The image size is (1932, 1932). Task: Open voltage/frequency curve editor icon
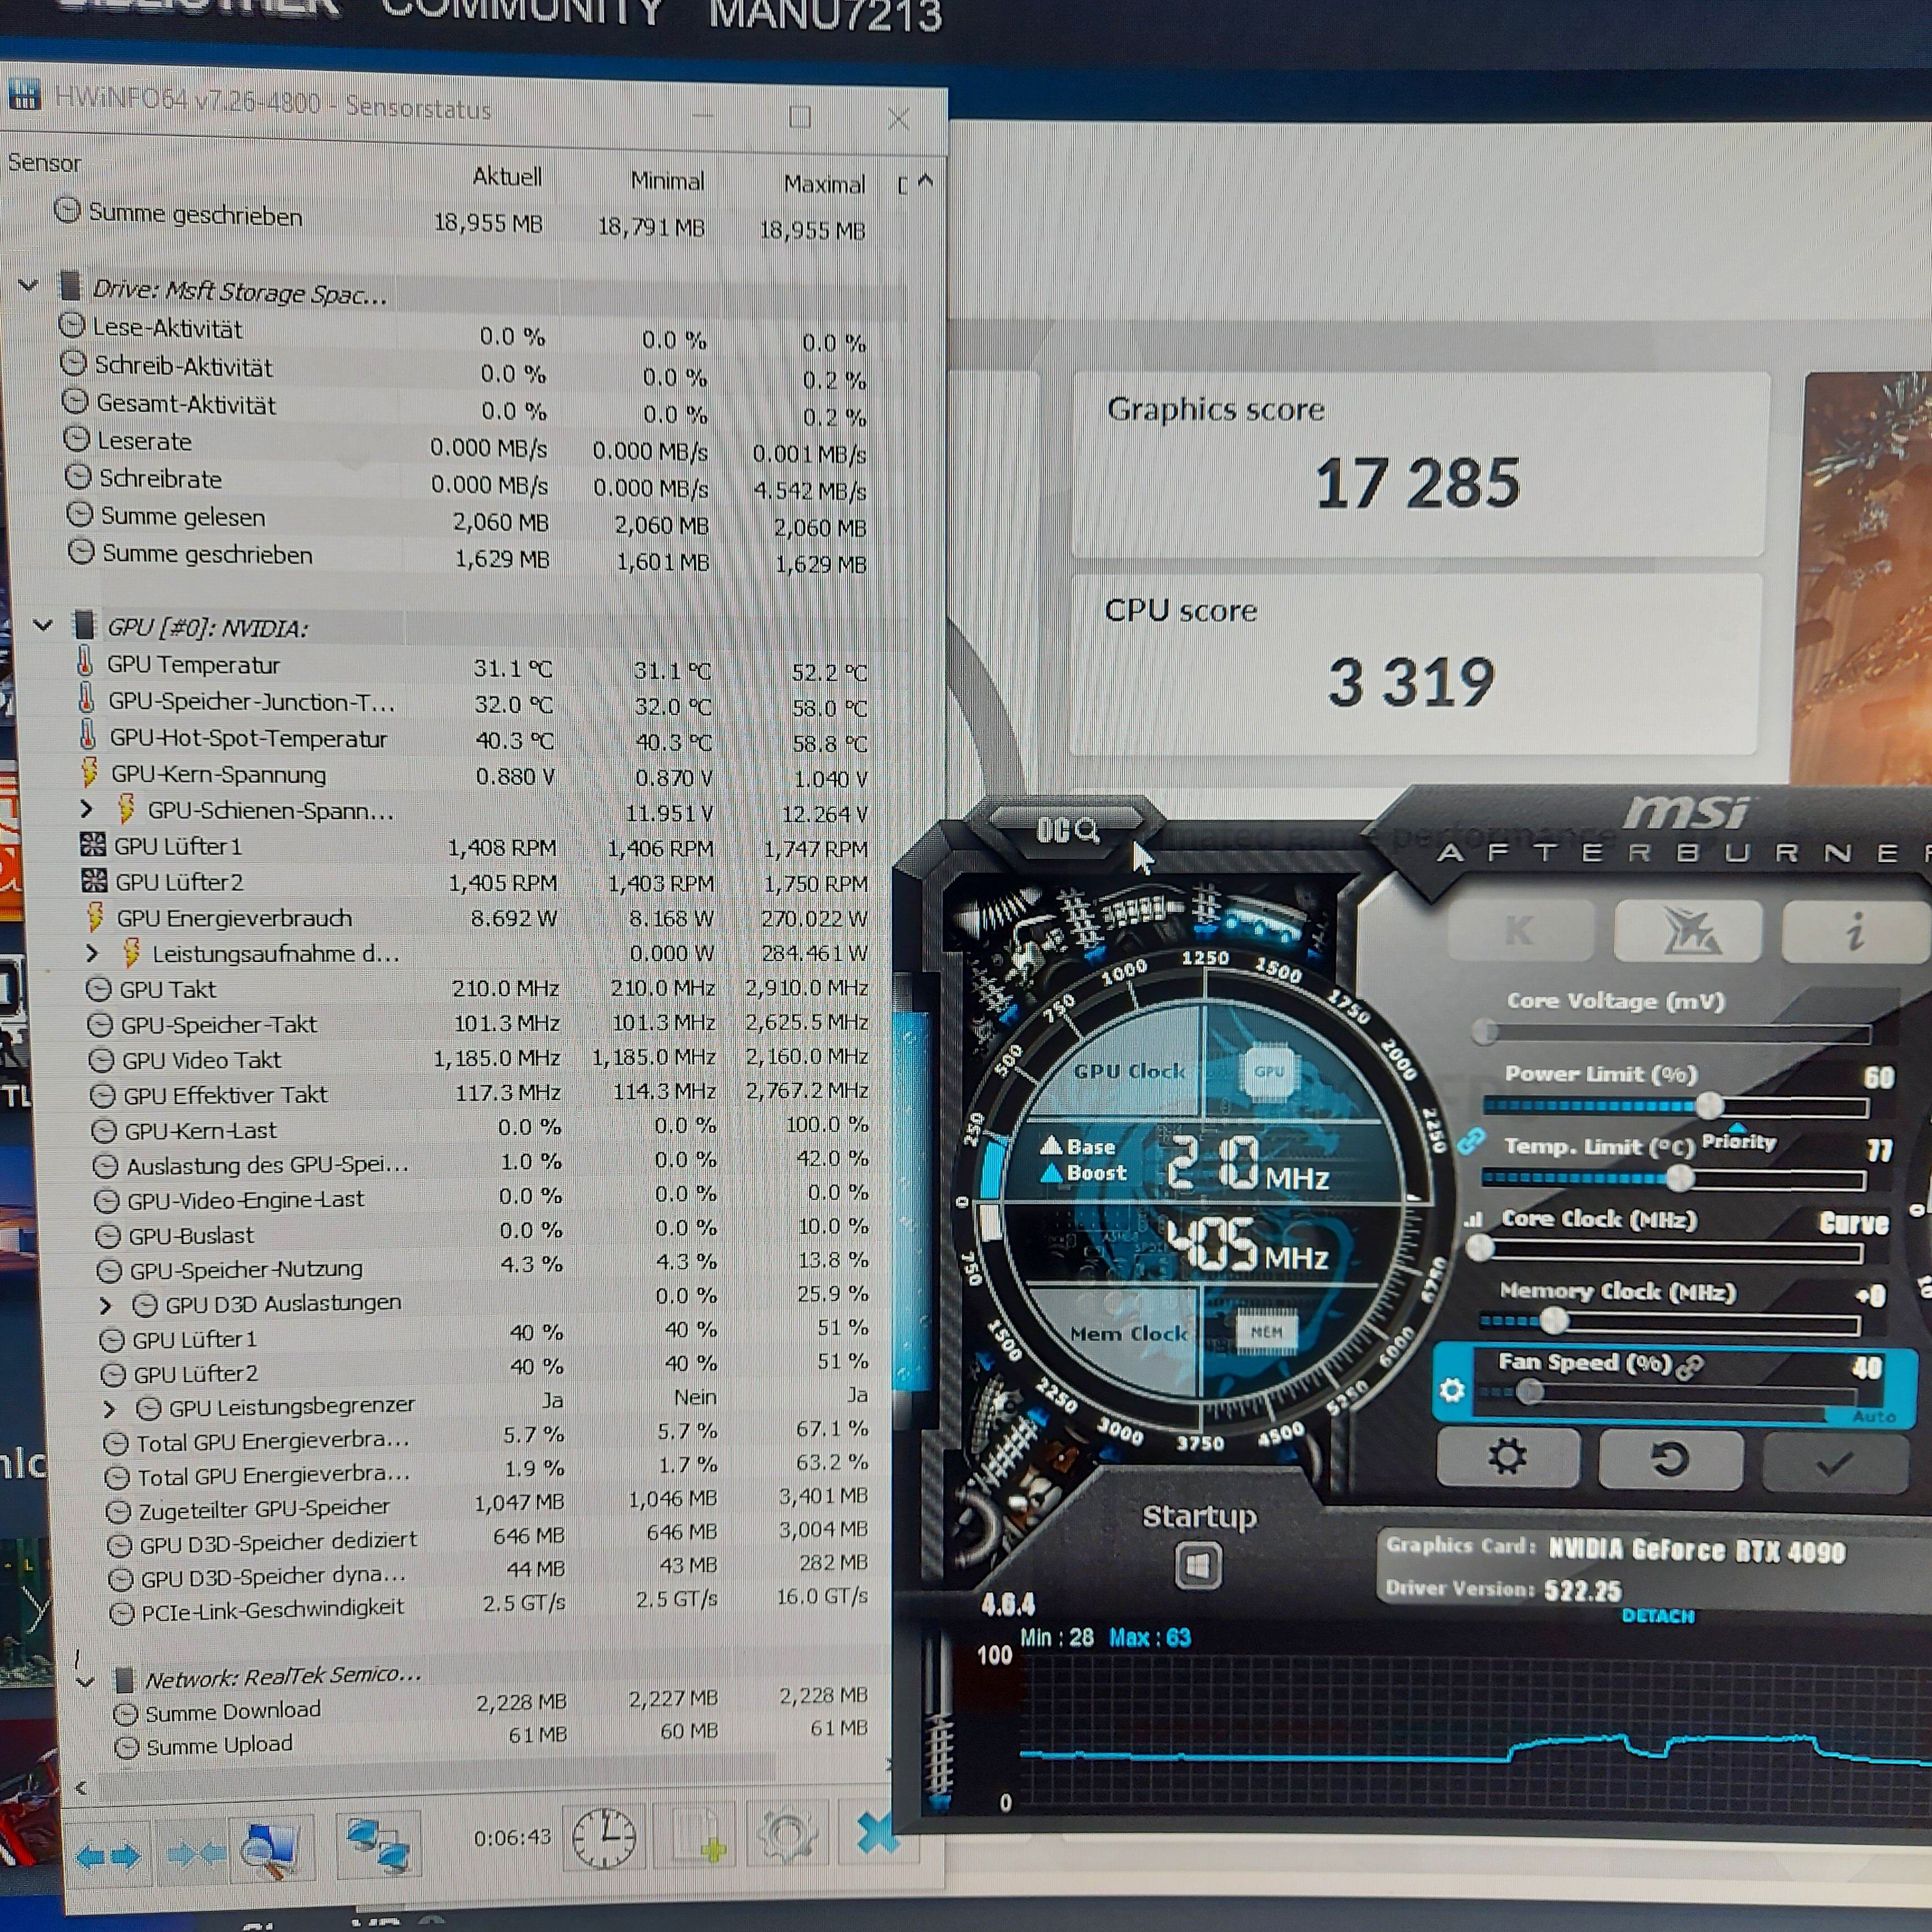[1473, 1220]
